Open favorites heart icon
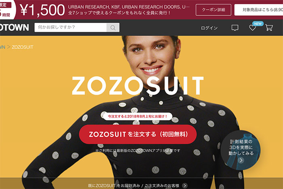 click(x=252, y=28)
